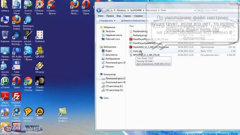This screenshot has height=135, width=240.
Task: Click Macromed in address breadcrumb
Action: tap(151, 10)
